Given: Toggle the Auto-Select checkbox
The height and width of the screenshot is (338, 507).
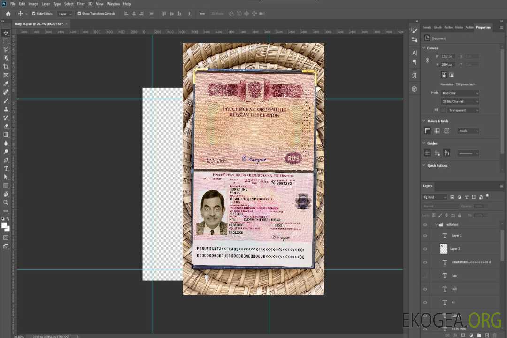Looking at the screenshot, I should point(34,14).
